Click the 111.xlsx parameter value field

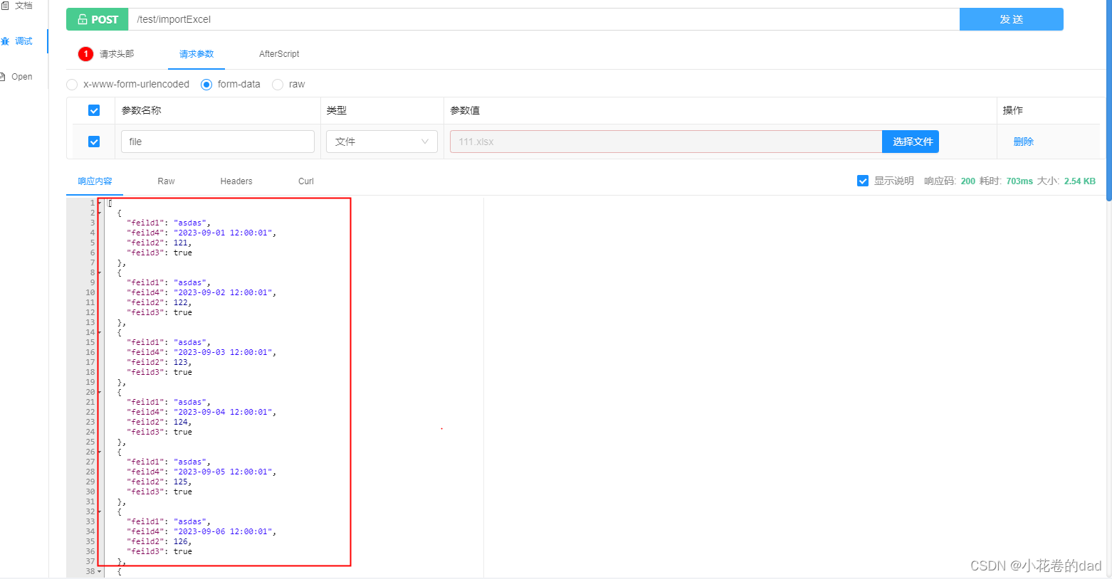pos(666,142)
